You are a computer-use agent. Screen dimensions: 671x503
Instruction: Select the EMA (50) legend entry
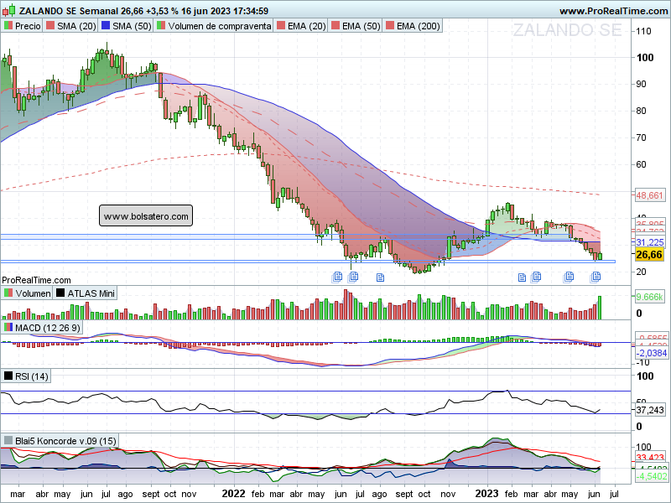point(356,26)
